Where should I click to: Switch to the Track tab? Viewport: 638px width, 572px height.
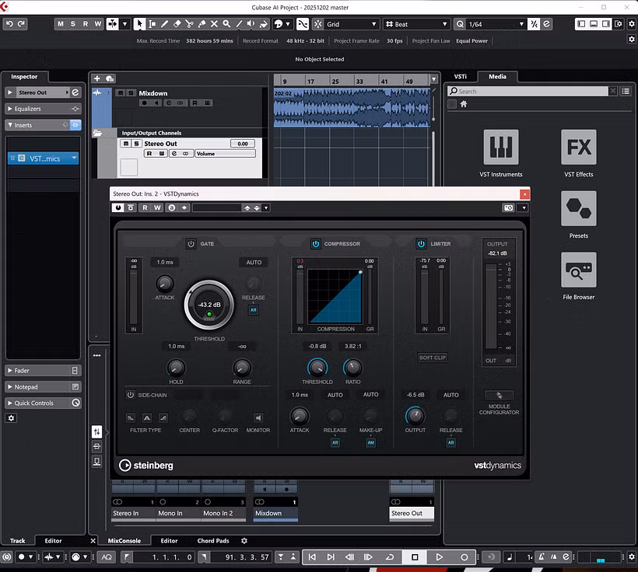(x=17, y=541)
